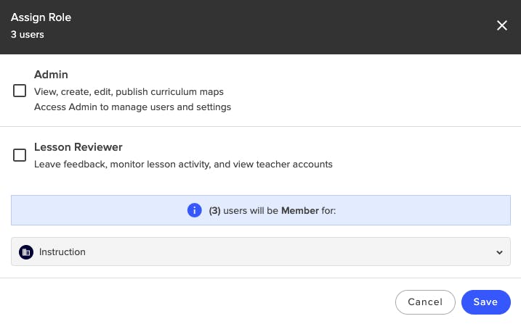Viewport: 521px width, 324px height.
Task: Save the role assignment
Action: pyautogui.click(x=485, y=302)
